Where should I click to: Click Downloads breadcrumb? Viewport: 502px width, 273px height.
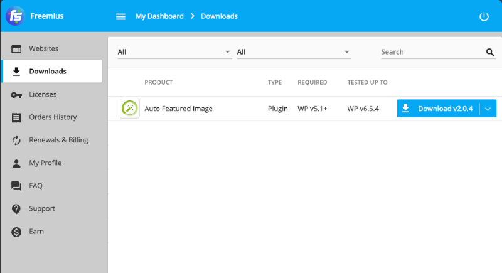pyautogui.click(x=219, y=16)
